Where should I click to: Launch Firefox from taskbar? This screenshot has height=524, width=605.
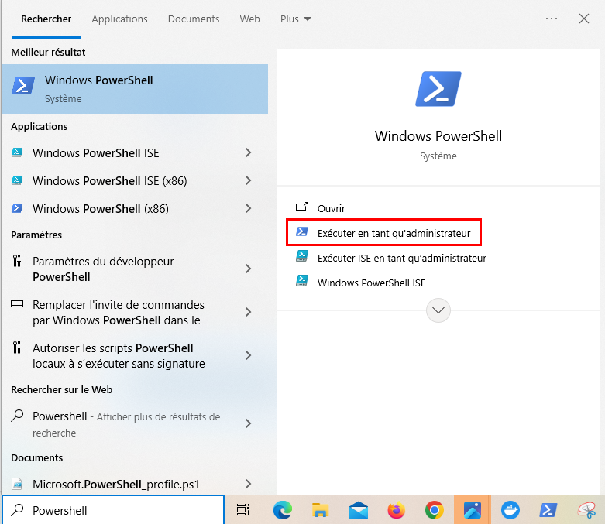click(x=396, y=510)
